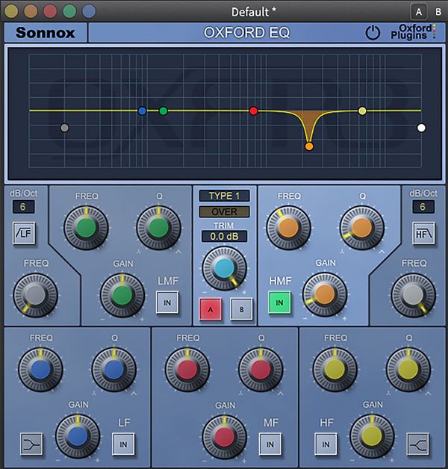Select the B settings button below TRIM
Viewport: 448px width, 469px height.
[241, 309]
